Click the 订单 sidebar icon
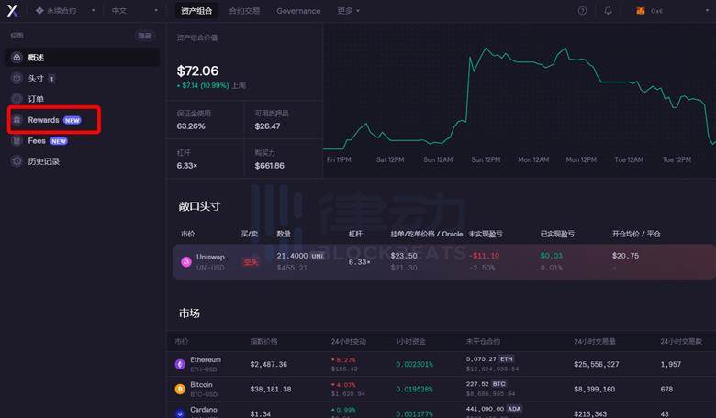The height and width of the screenshot is (418, 716). [17, 99]
